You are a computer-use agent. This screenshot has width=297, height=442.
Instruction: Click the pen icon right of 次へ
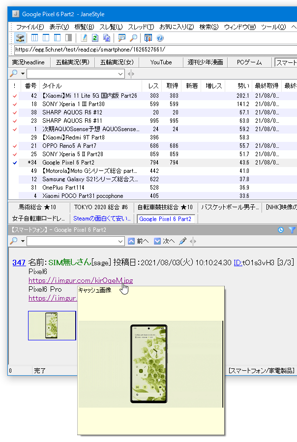point(182,241)
